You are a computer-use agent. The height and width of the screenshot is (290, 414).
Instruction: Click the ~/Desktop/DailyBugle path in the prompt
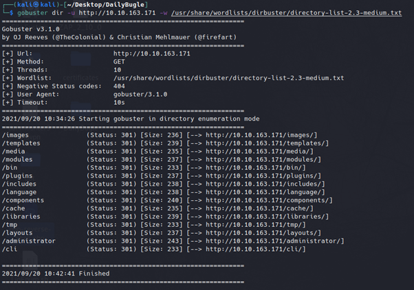(x=106, y=5)
